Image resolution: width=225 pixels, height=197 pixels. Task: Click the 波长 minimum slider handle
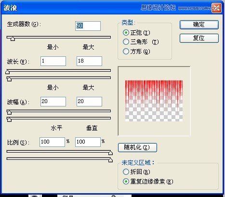(8, 72)
